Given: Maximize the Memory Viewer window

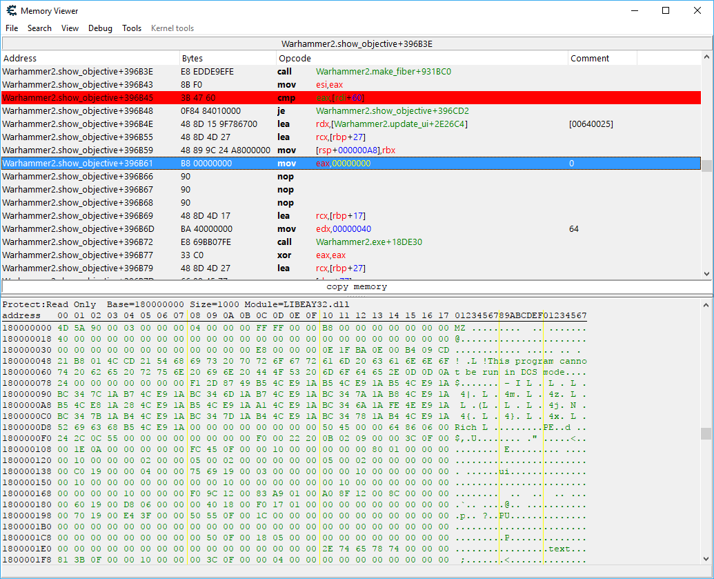Looking at the screenshot, I should [666, 11].
